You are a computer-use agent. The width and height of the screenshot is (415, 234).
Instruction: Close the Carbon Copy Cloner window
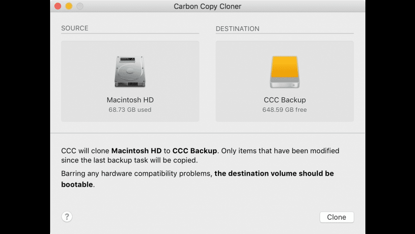(x=58, y=6)
